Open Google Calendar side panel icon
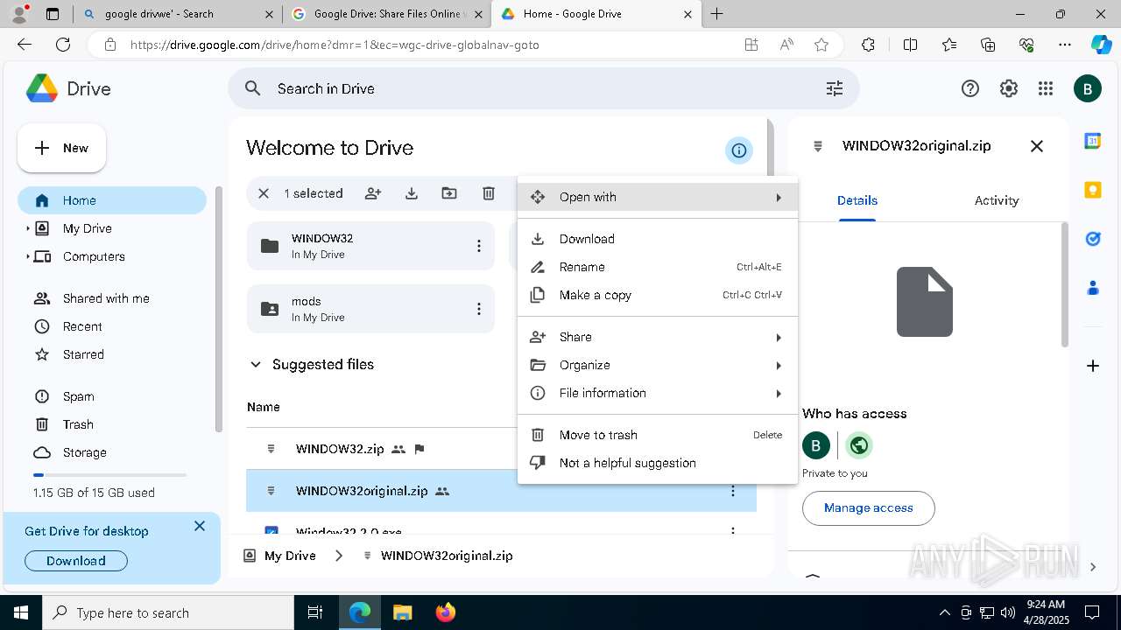This screenshot has height=630, width=1121. (1093, 142)
